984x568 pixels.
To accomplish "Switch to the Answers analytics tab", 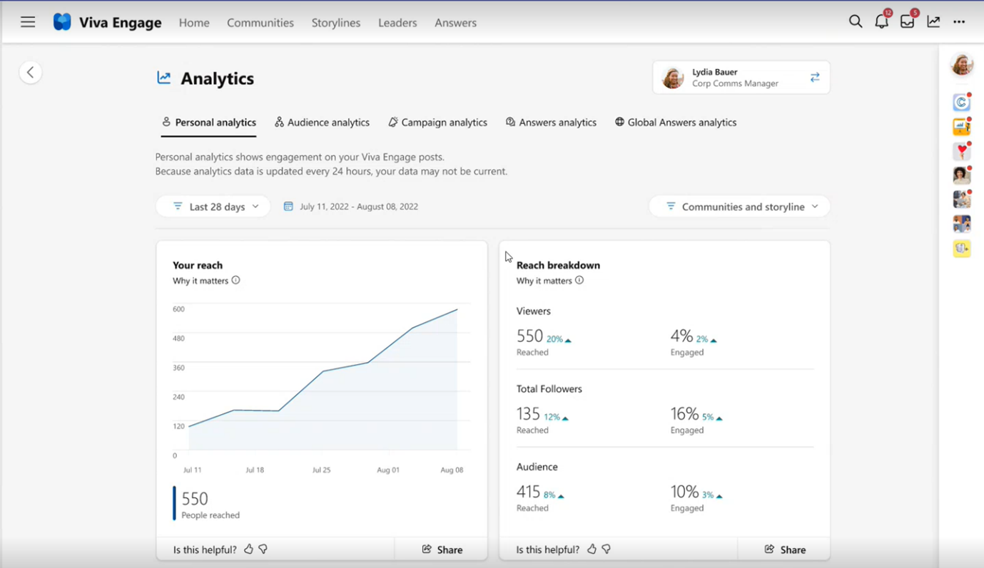I will [x=551, y=123].
